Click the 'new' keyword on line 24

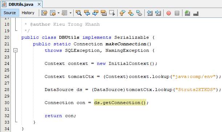point(101,63)
